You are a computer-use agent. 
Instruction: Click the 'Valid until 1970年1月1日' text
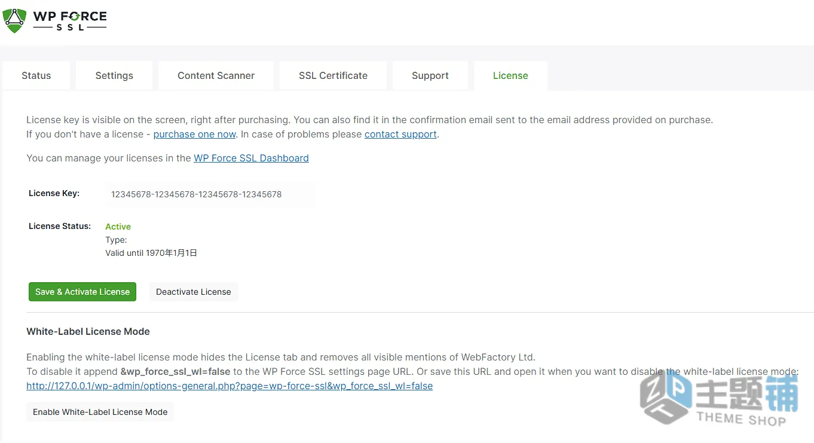point(151,253)
